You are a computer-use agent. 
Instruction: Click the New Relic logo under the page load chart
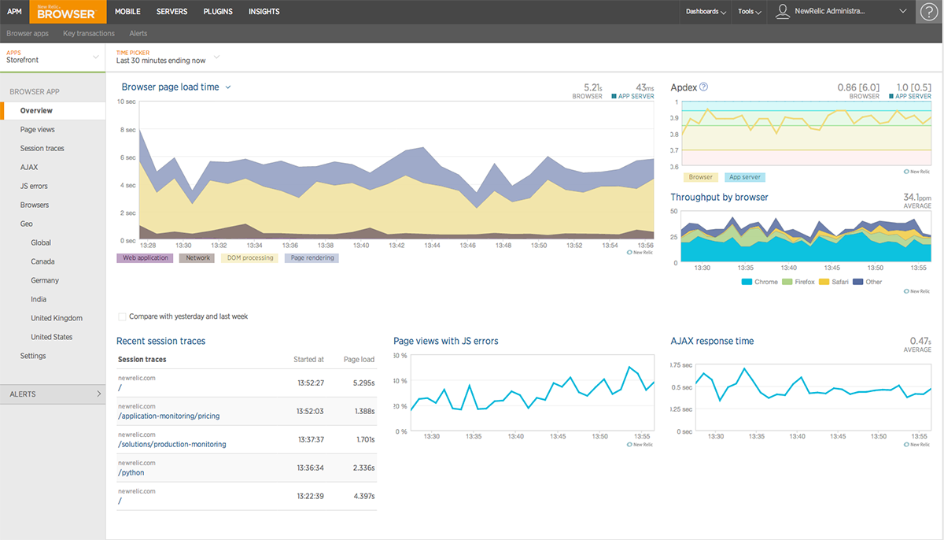pos(639,250)
